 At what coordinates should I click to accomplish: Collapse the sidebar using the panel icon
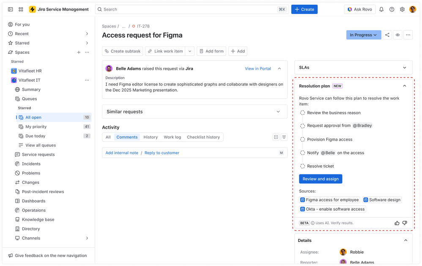point(10,9)
